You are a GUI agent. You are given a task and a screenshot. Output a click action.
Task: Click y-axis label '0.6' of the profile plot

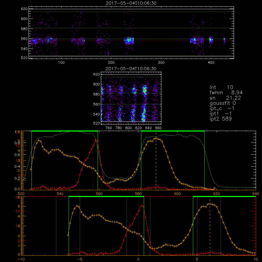pyautogui.click(x=17, y=155)
